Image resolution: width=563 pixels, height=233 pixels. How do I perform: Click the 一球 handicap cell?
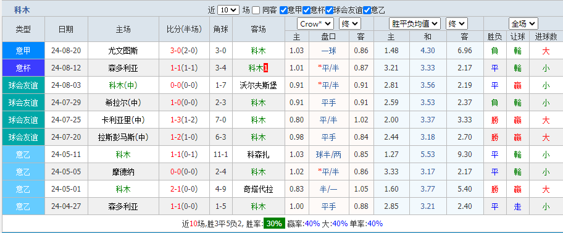(329, 51)
